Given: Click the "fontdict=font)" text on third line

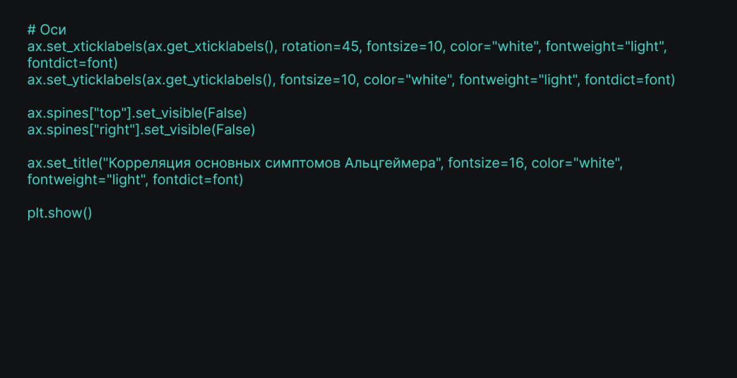Looking at the screenshot, I should click(x=72, y=63).
